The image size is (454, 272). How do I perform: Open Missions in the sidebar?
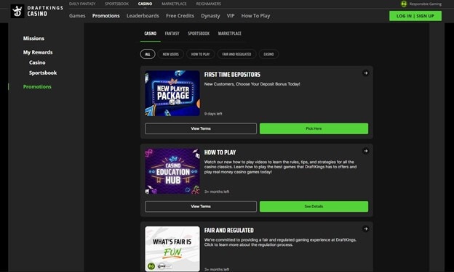point(33,38)
